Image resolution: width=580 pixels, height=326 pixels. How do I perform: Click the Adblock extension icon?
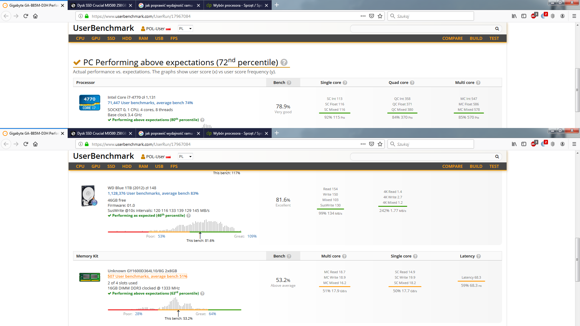click(534, 16)
